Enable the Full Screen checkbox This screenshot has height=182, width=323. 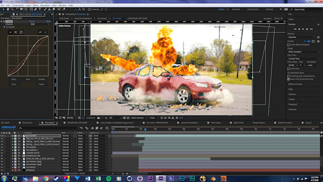coord(288,68)
